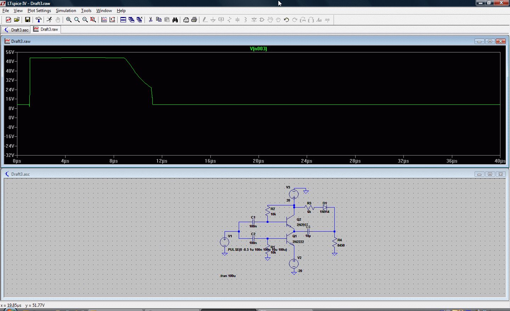Tile windows horizontally using toolbar icon
The image size is (510, 311).
coord(123,20)
